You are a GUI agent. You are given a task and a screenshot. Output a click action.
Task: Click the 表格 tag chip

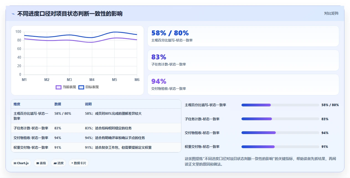(x=41, y=163)
